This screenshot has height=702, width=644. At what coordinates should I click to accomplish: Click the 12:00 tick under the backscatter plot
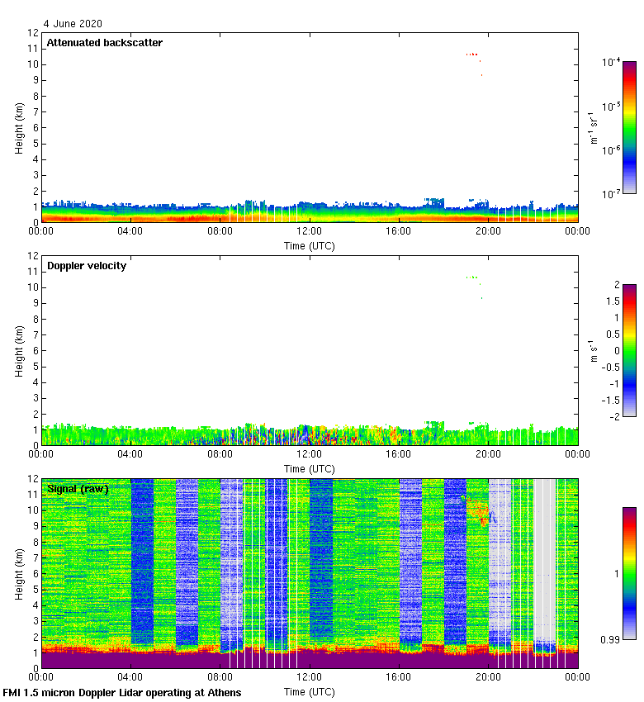tap(310, 232)
